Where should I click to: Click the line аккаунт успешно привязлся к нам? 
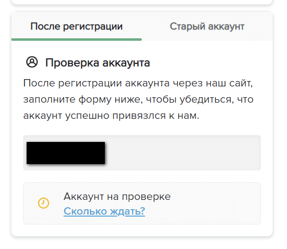tap(111, 115)
